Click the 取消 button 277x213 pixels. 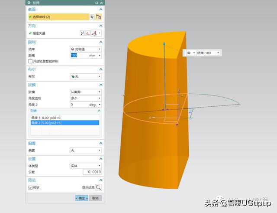coord(95,198)
